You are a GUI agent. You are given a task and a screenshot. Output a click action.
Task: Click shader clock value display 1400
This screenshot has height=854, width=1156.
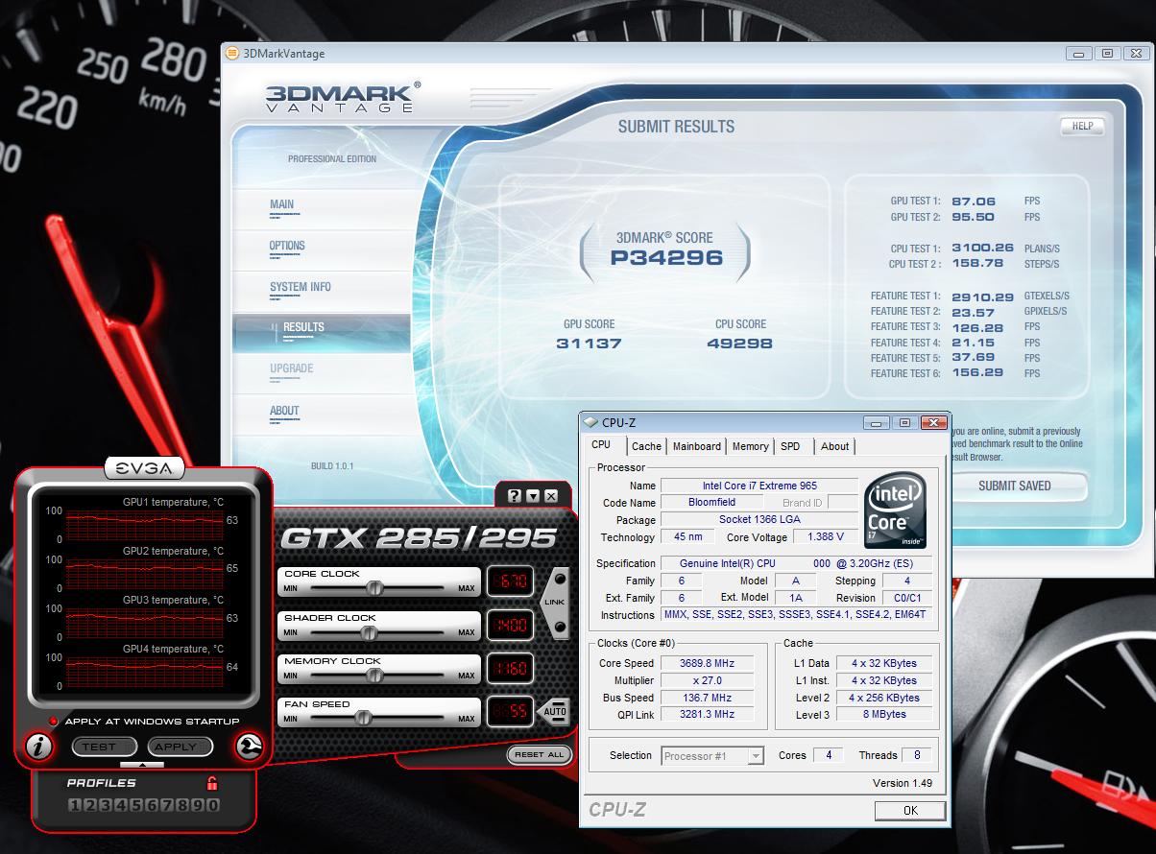(x=510, y=626)
